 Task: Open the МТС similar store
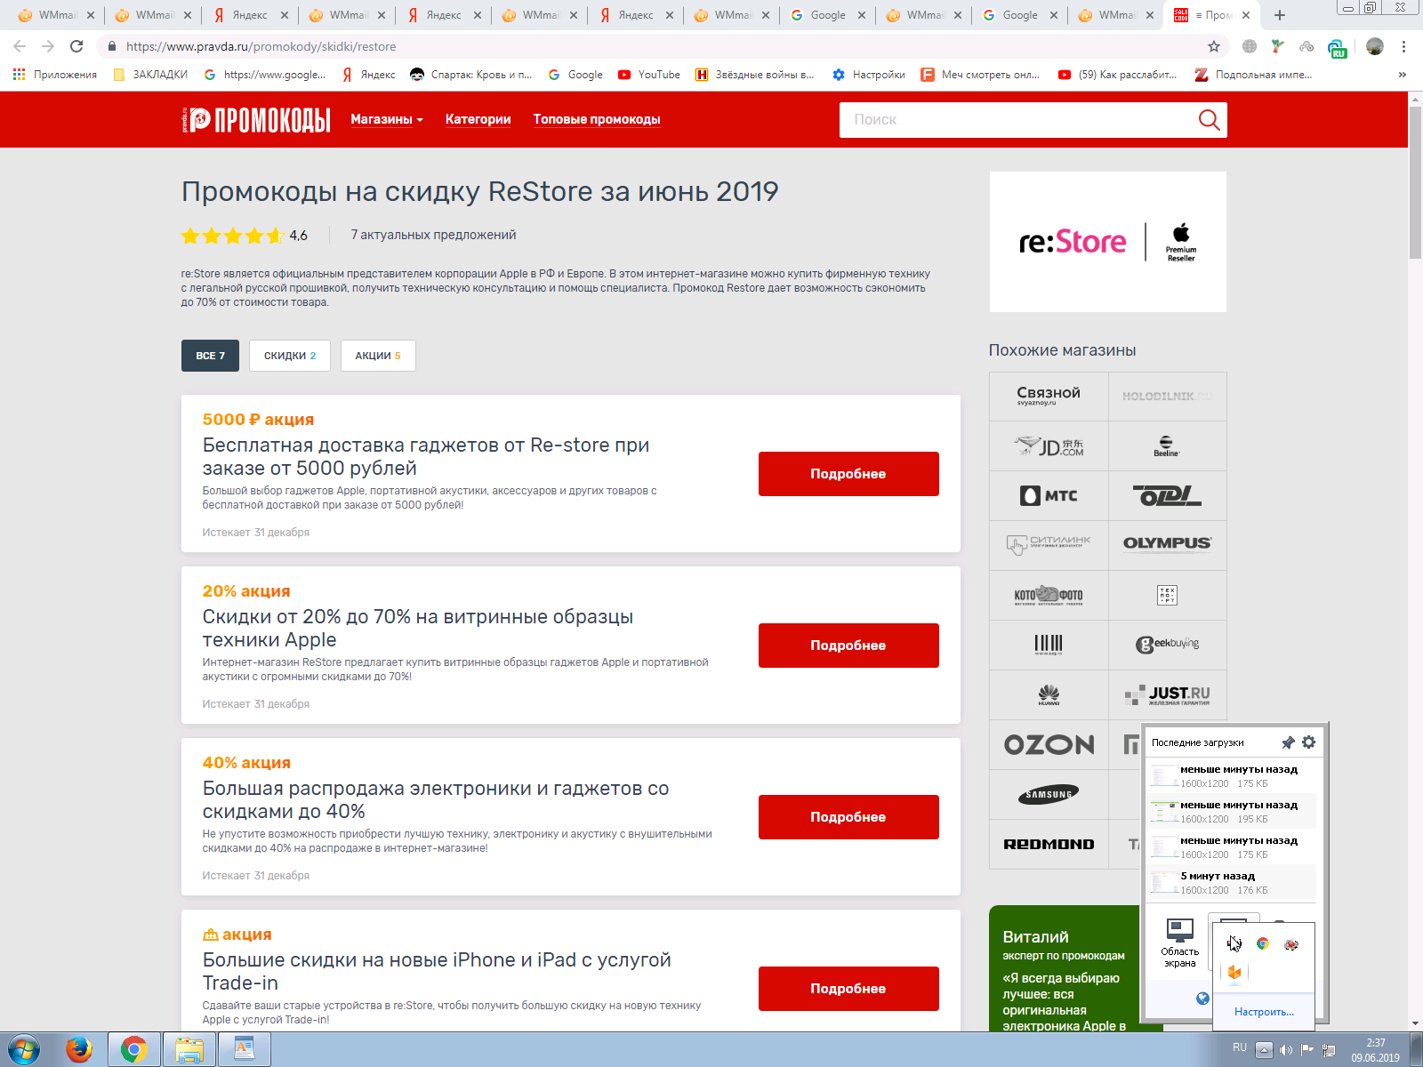(x=1049, y=496)
